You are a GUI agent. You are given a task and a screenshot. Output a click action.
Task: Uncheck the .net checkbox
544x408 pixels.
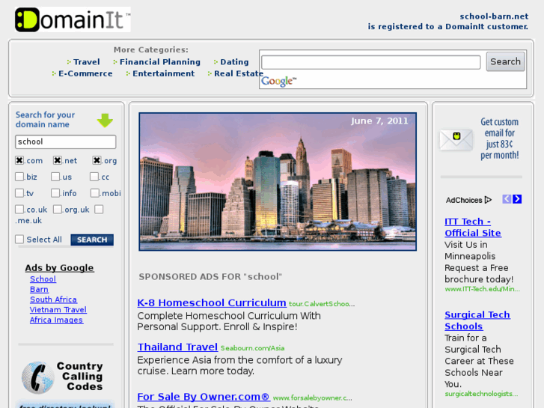pyautogui.click(x=58, y=160)
